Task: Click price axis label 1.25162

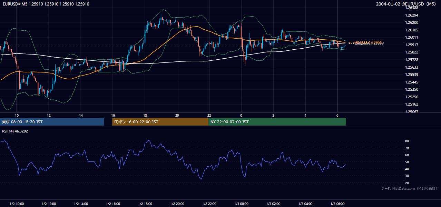Action: tap(411, 104)
